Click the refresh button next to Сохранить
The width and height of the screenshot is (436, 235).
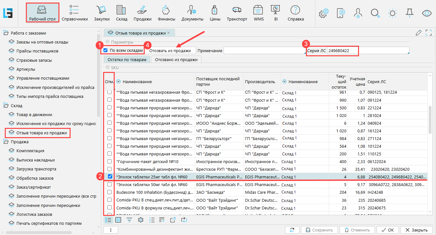[292, 230]
